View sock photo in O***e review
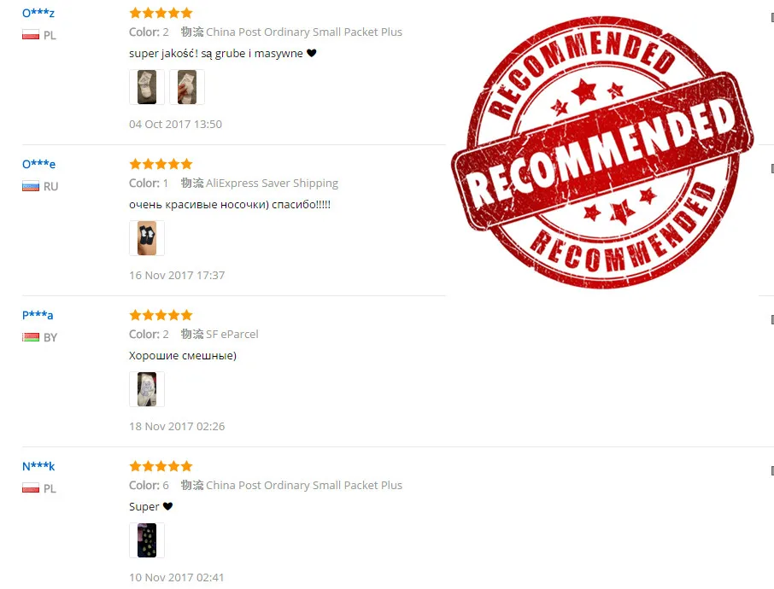 (147, 238)
